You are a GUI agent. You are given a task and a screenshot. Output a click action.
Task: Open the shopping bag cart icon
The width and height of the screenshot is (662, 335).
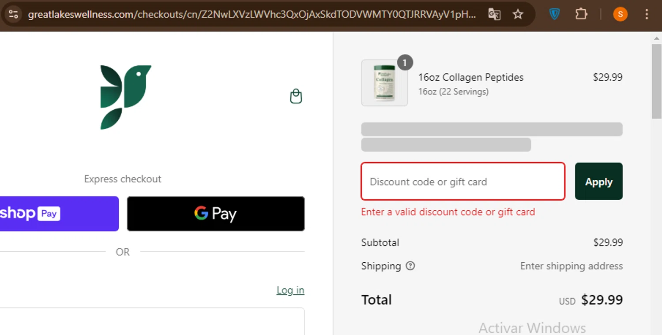(x=296, y=96)
